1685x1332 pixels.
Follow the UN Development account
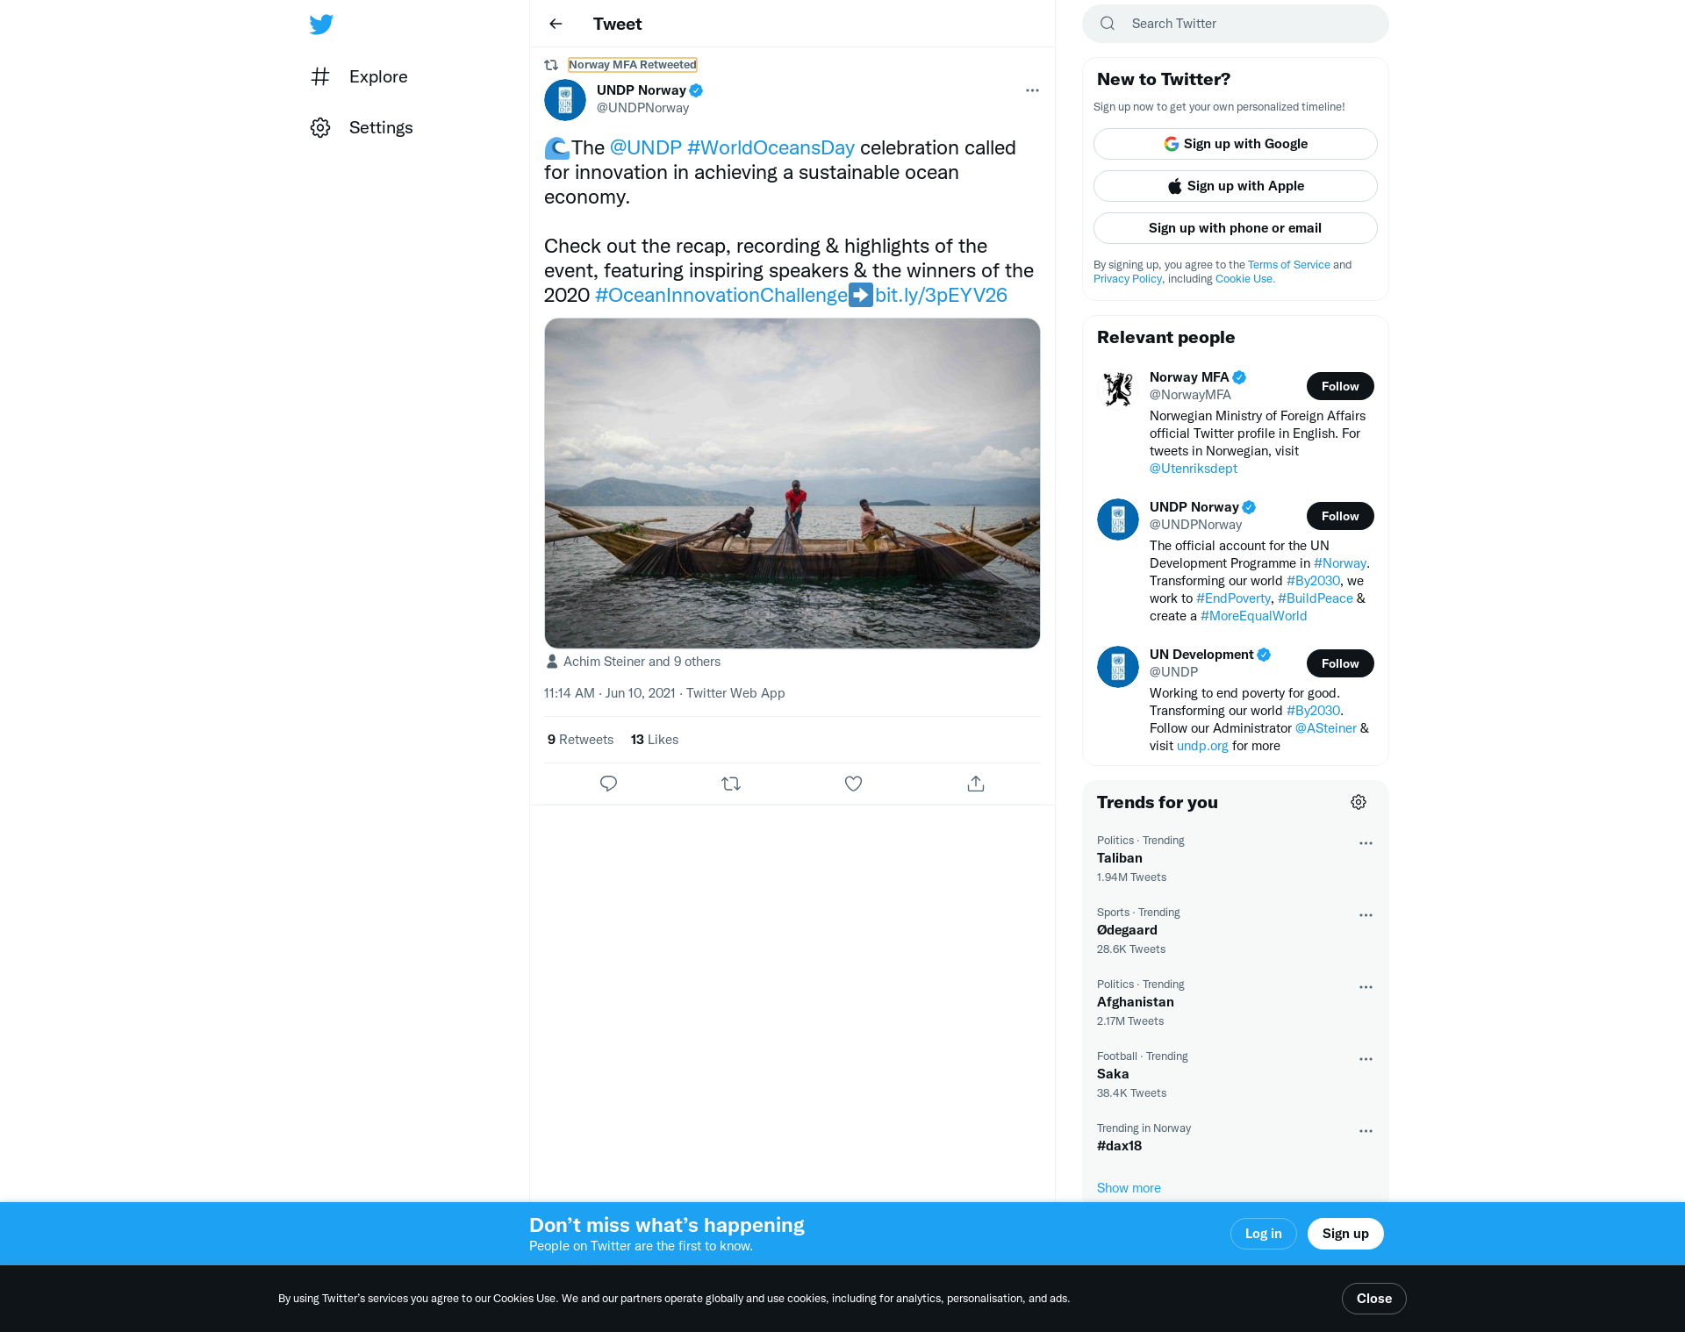click(x=1340, y=663)
